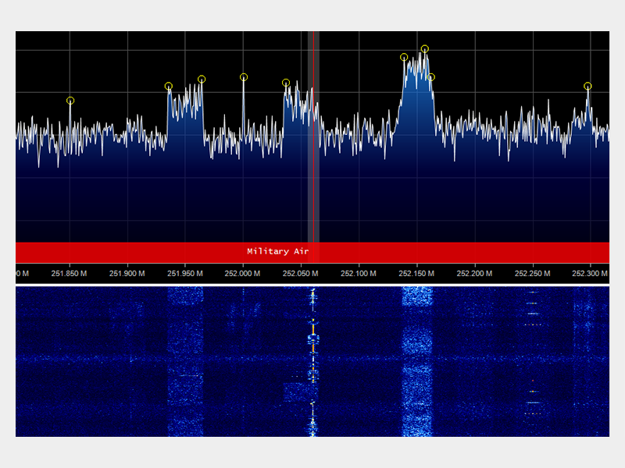Click the peak marker near 252.037 MHz

tap(286, 83)
